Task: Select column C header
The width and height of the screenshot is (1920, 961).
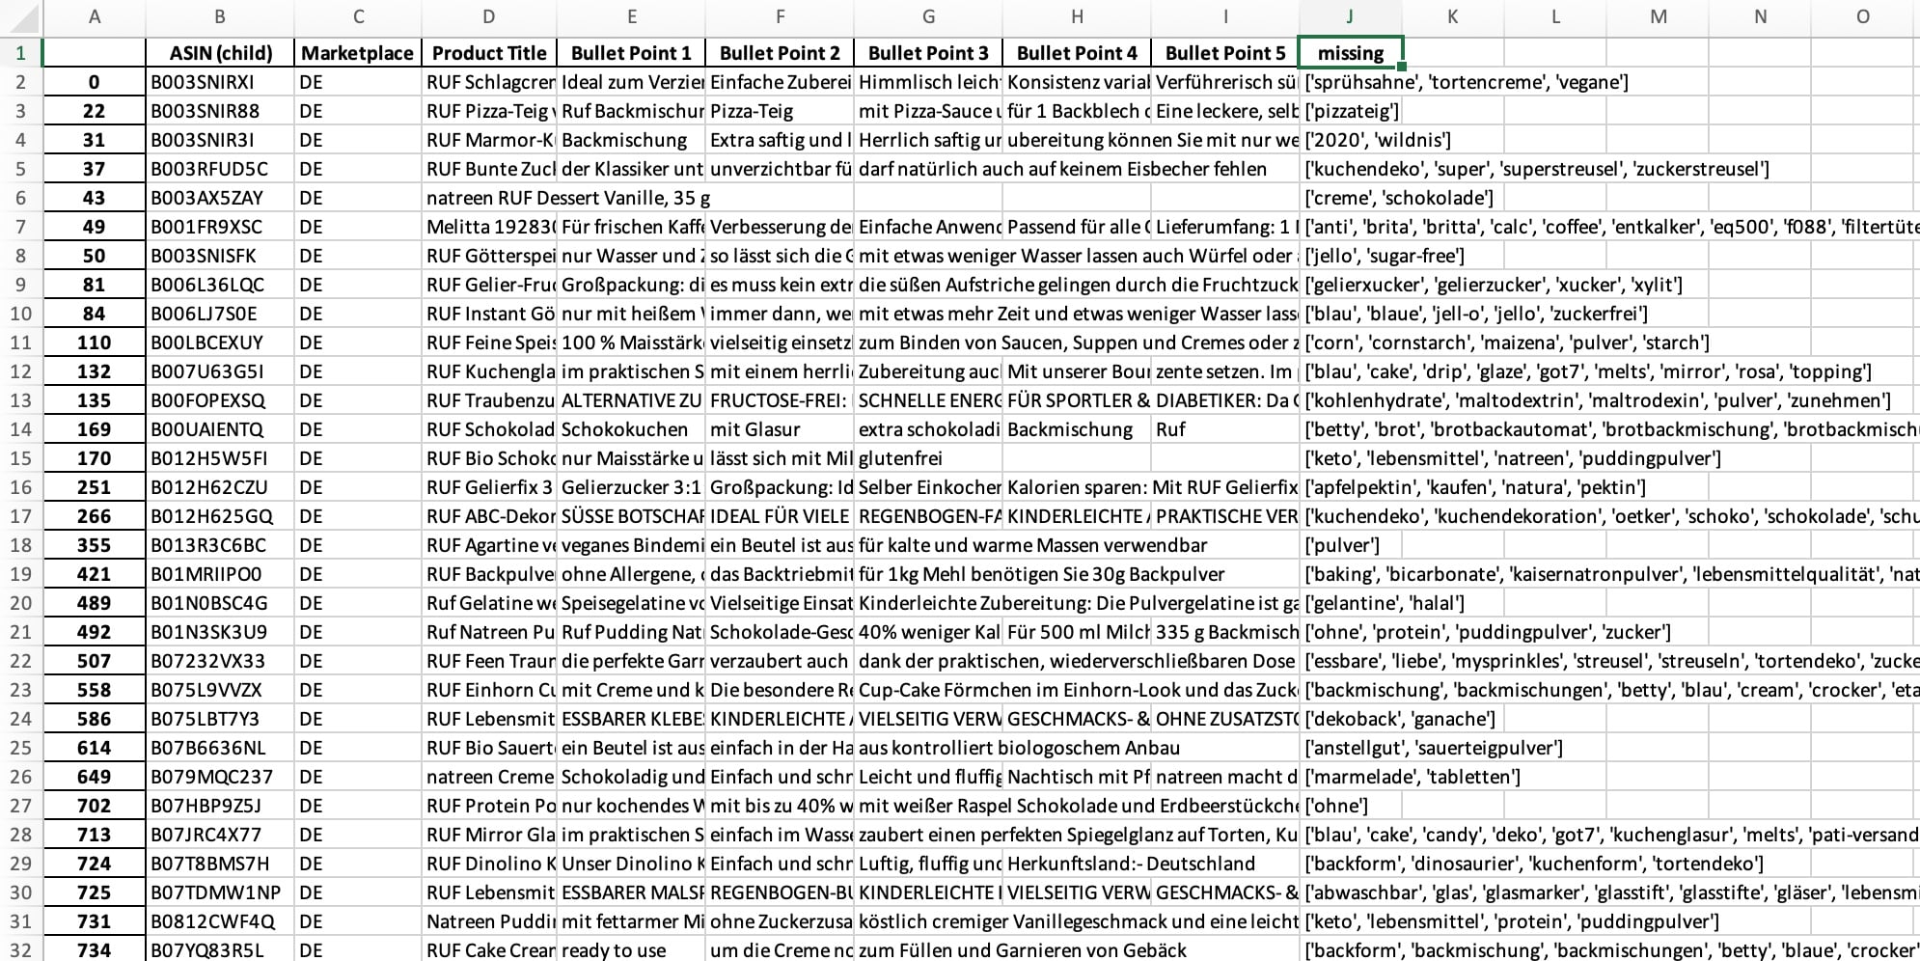Action: click(358, 16)
